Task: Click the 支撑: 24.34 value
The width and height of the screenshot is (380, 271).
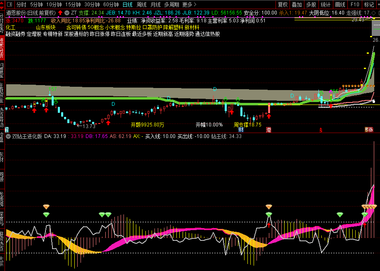Action: point(91,13)
